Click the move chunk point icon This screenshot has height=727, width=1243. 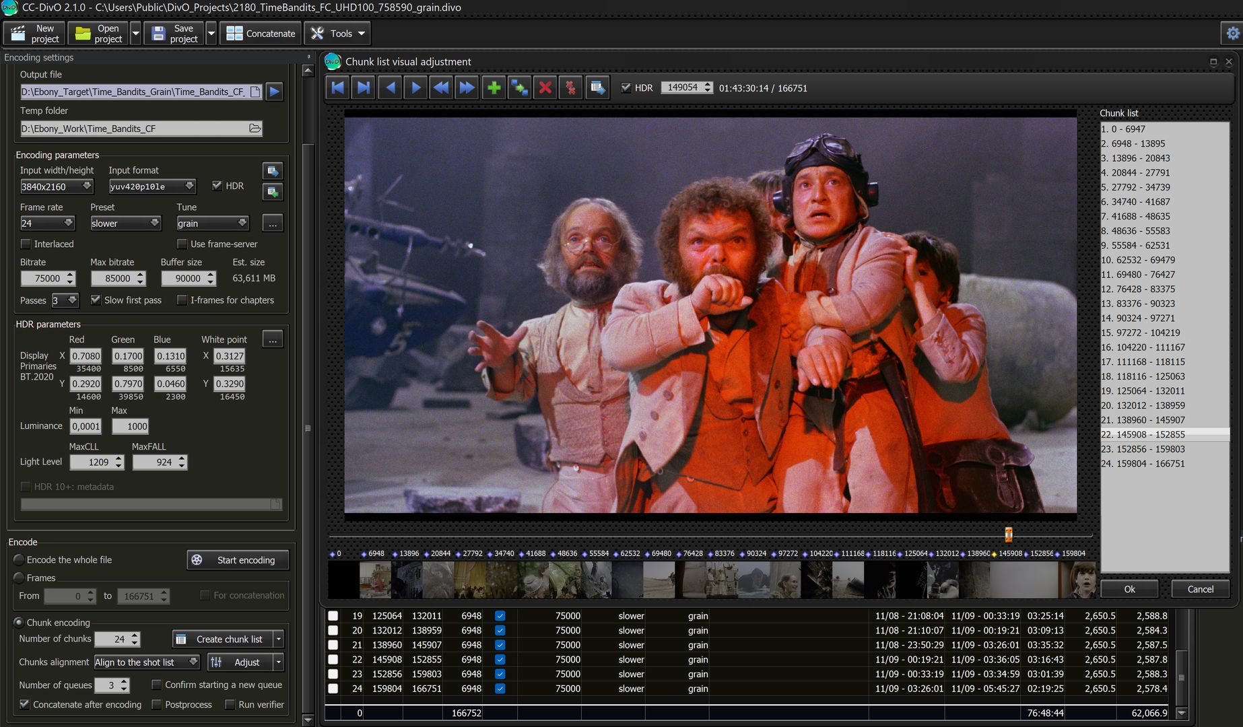(x=519, y=88)
